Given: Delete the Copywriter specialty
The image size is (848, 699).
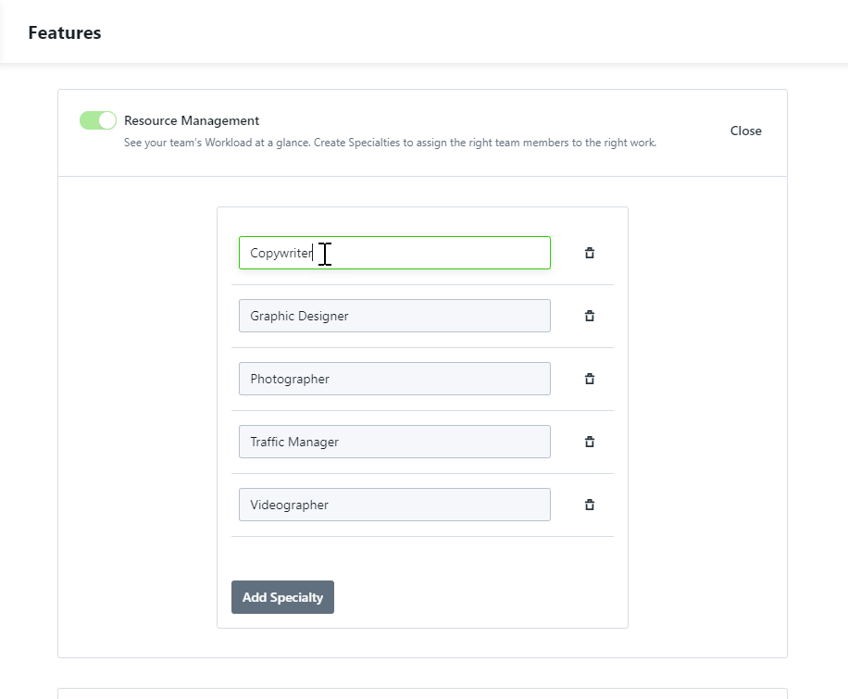Looking at the screenshot, I should [590, 253].
